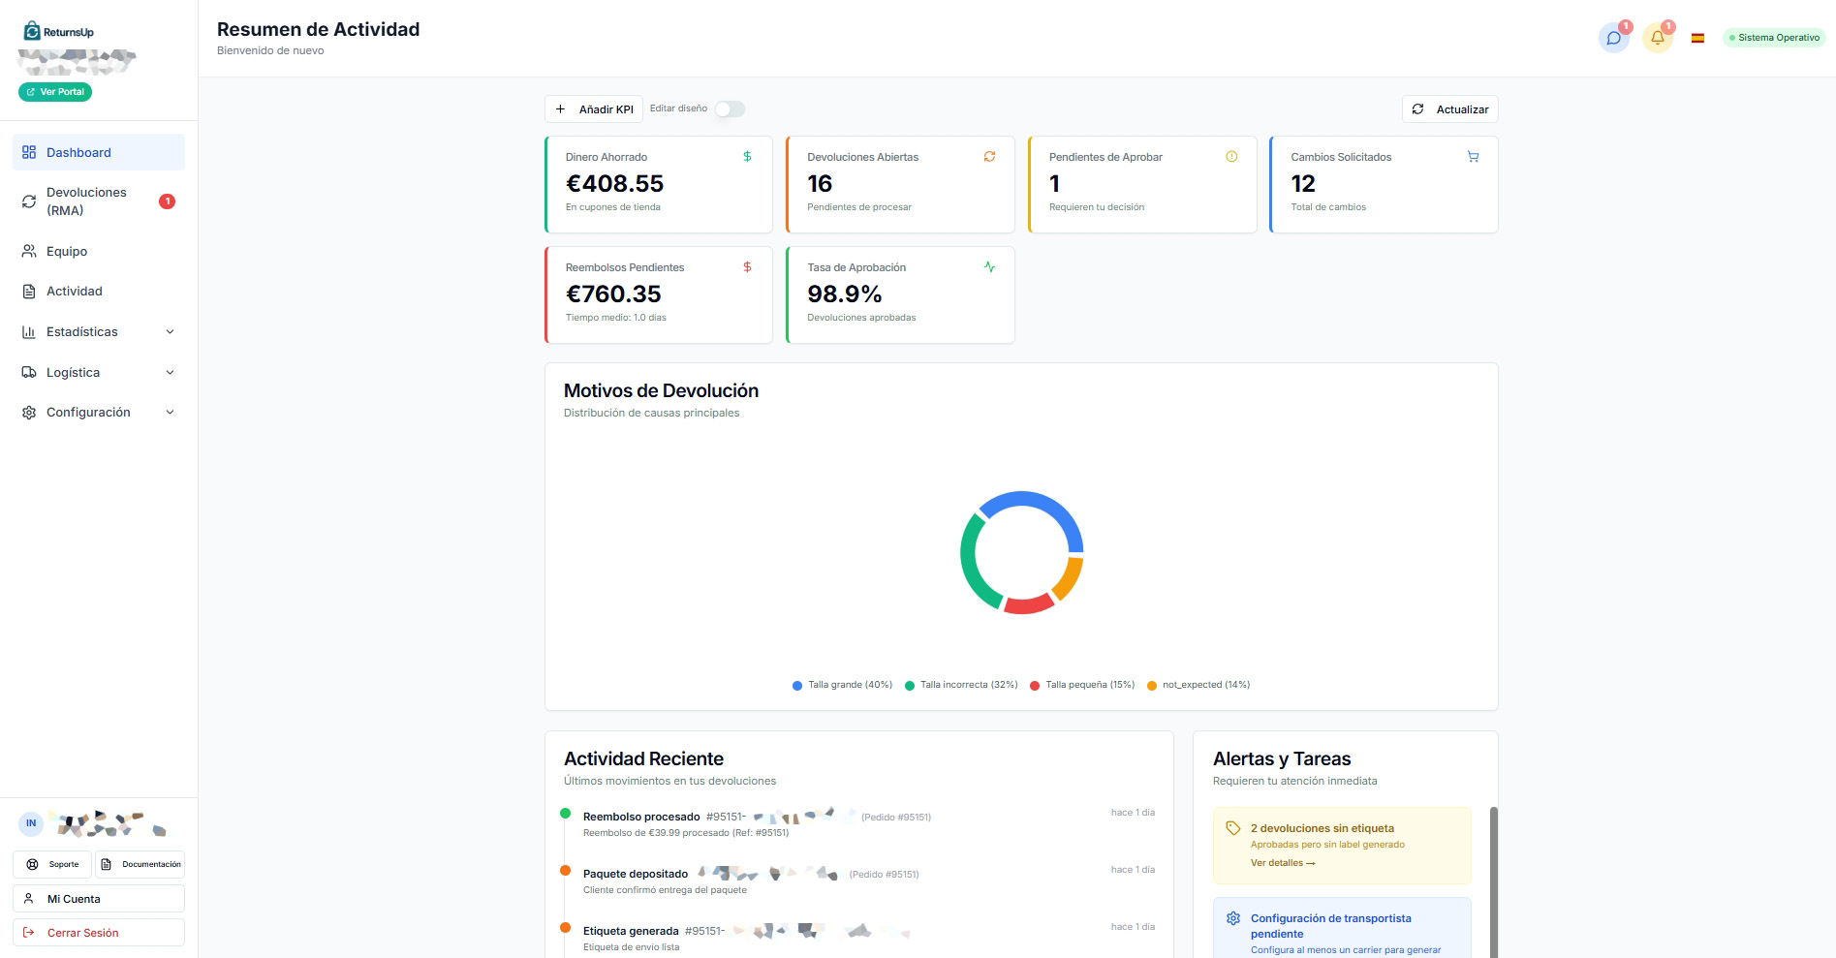Go to Dashboard in the sidebar
This screenshot has width=1836, height=958.
coord(99,152)
